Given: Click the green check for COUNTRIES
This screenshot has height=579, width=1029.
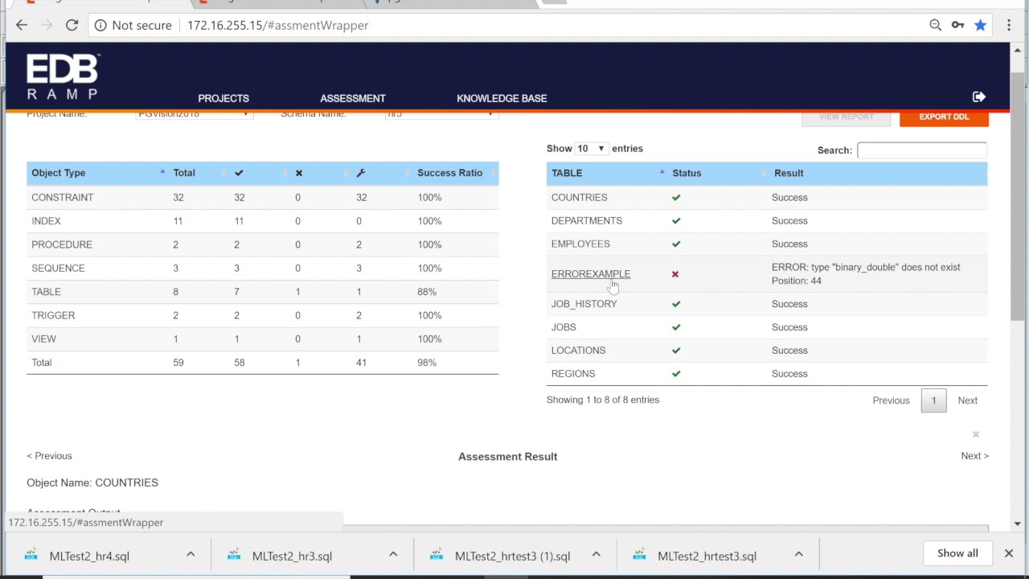Looking at the screenshot, I should 676,197.
